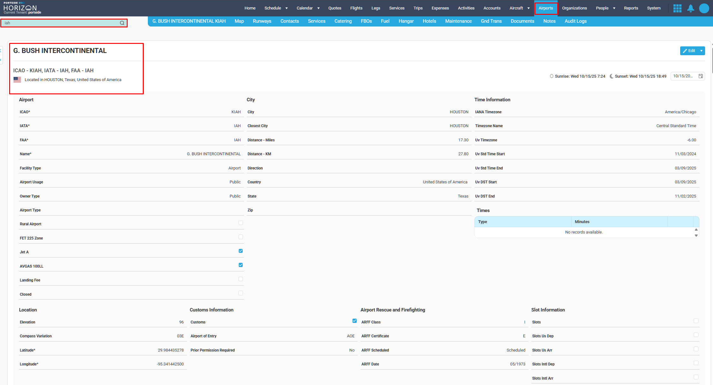Open the apps grid launcher icon

coord(677,8)
